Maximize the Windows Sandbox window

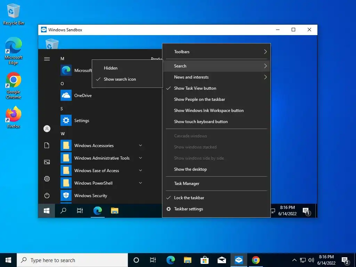pos(293,30)
